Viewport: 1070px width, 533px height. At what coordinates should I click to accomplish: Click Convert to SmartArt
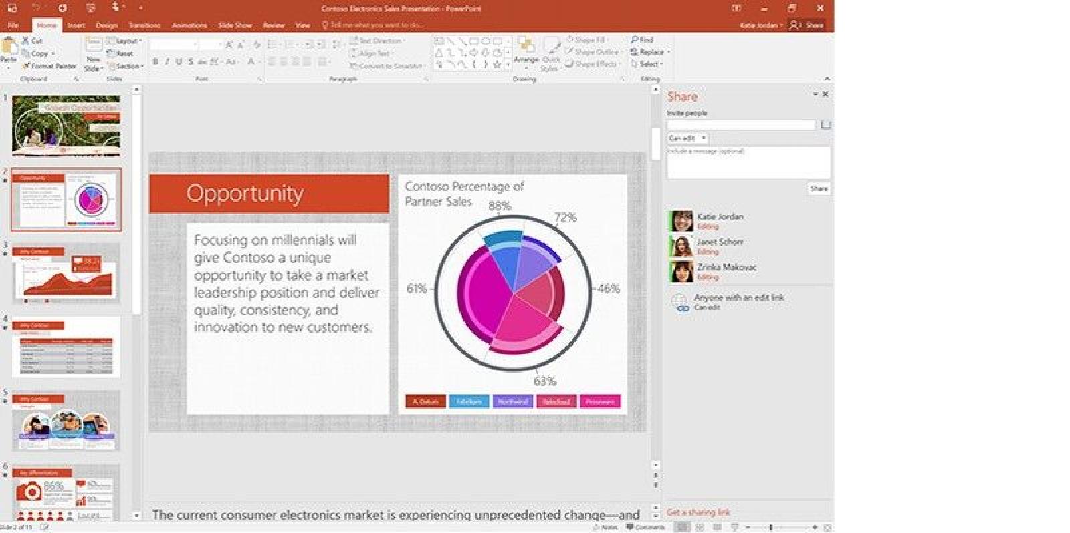coord(387,66)
